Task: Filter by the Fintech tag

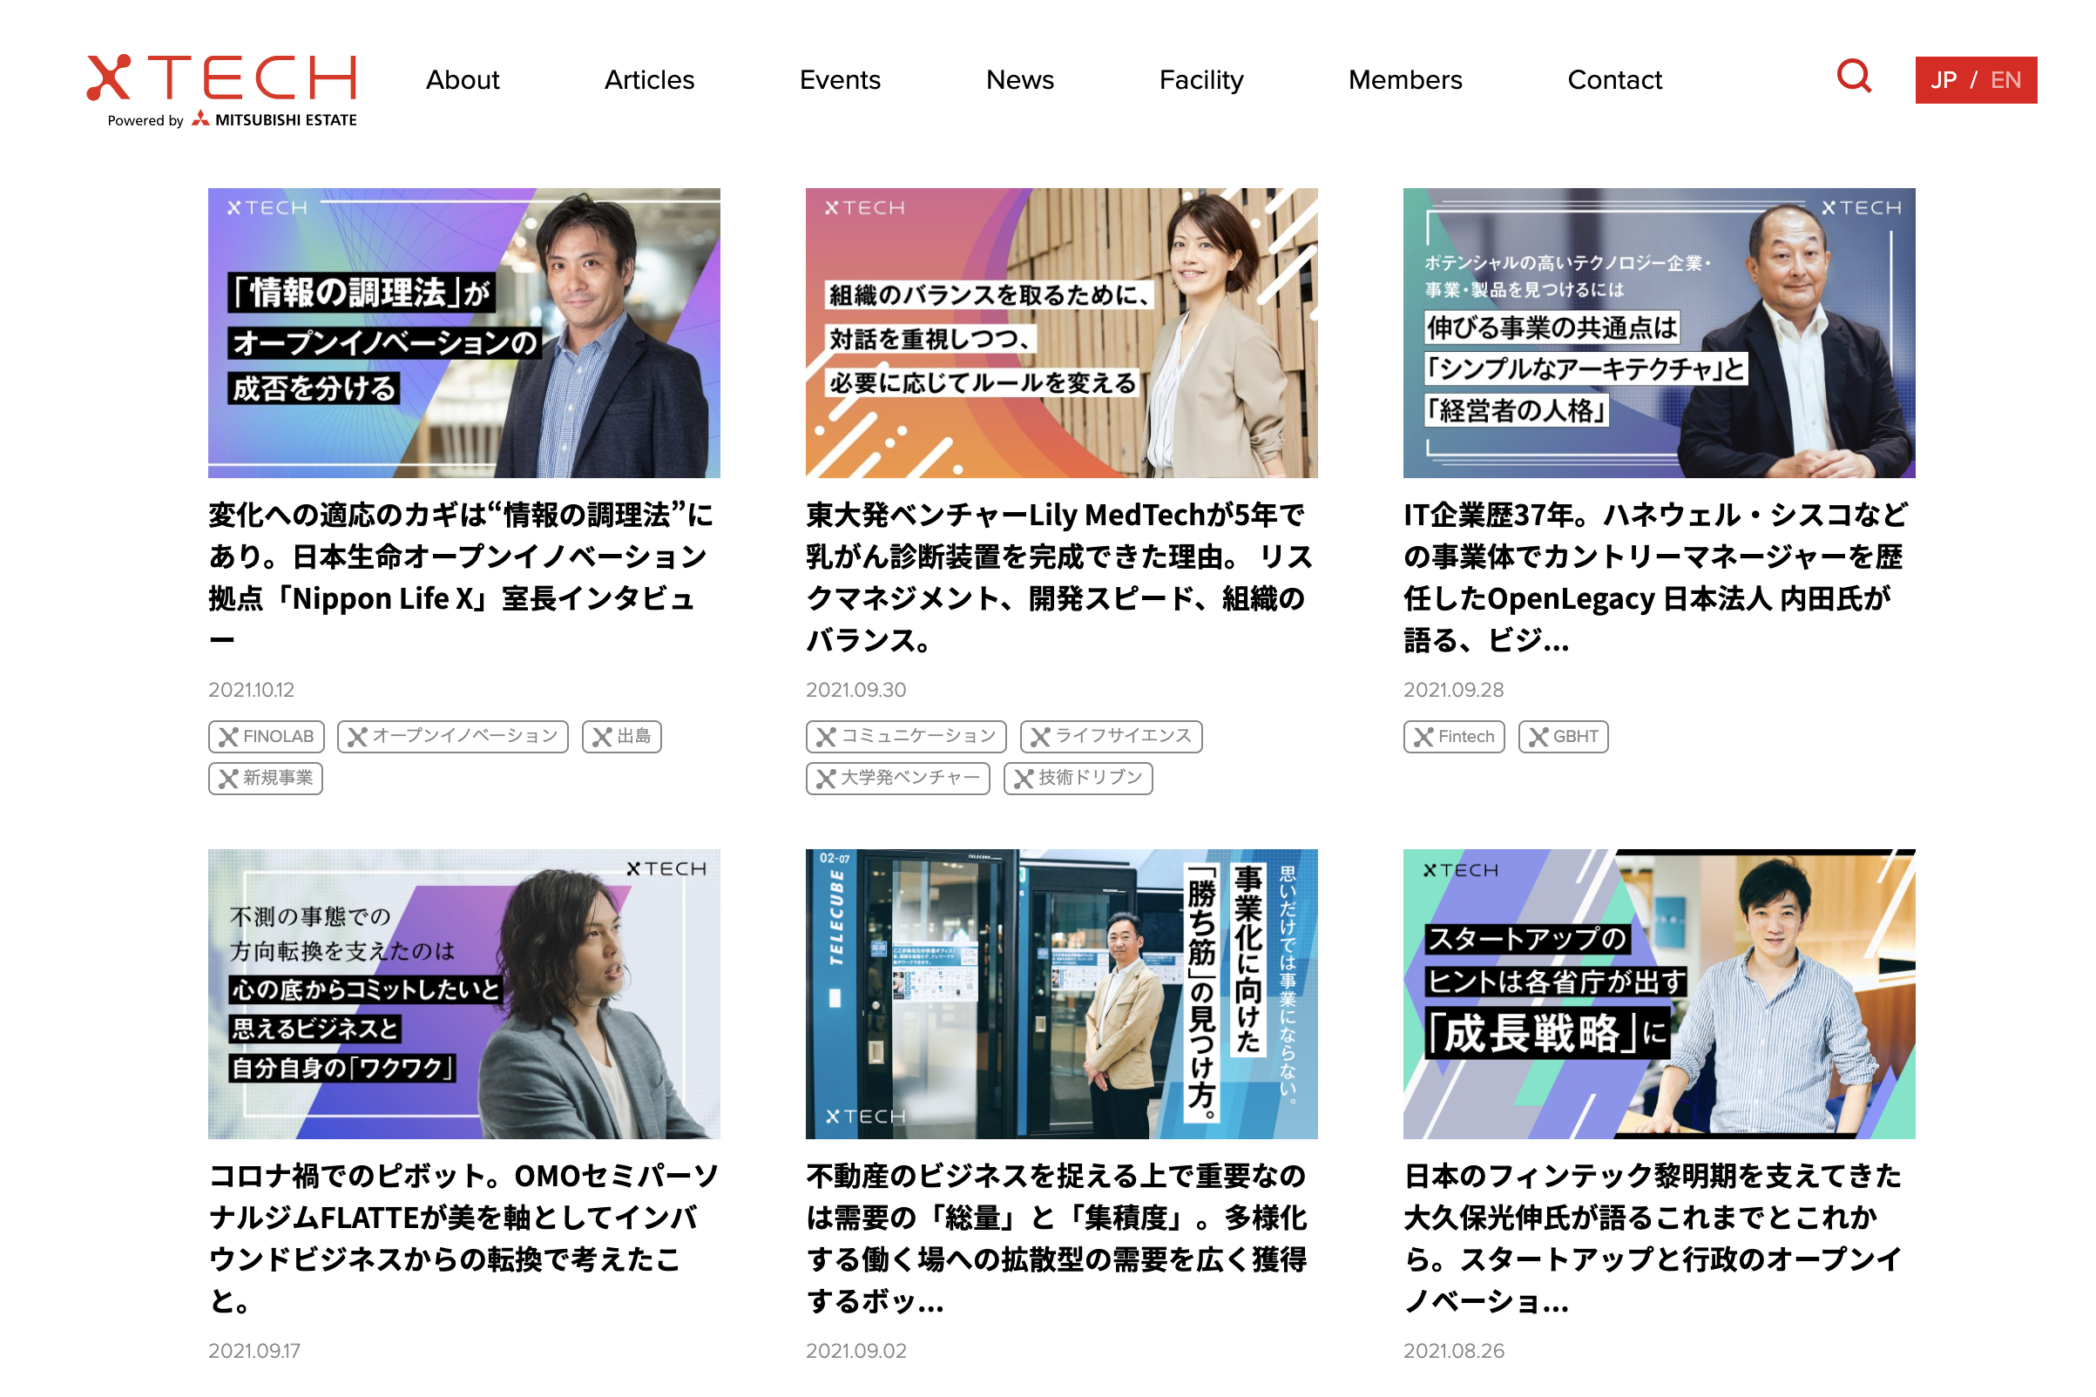Action: [x=1454, y=737]
